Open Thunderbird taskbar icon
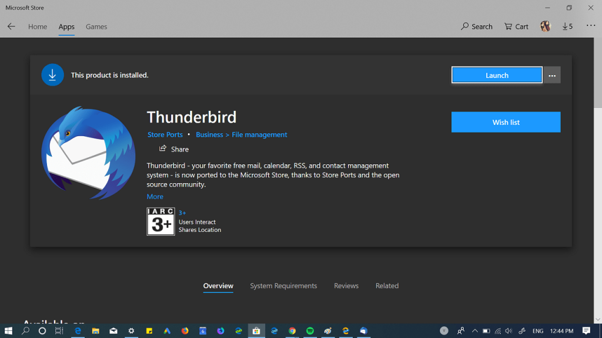The height and width of the screenshot is (338, 602). click(363, 331)
